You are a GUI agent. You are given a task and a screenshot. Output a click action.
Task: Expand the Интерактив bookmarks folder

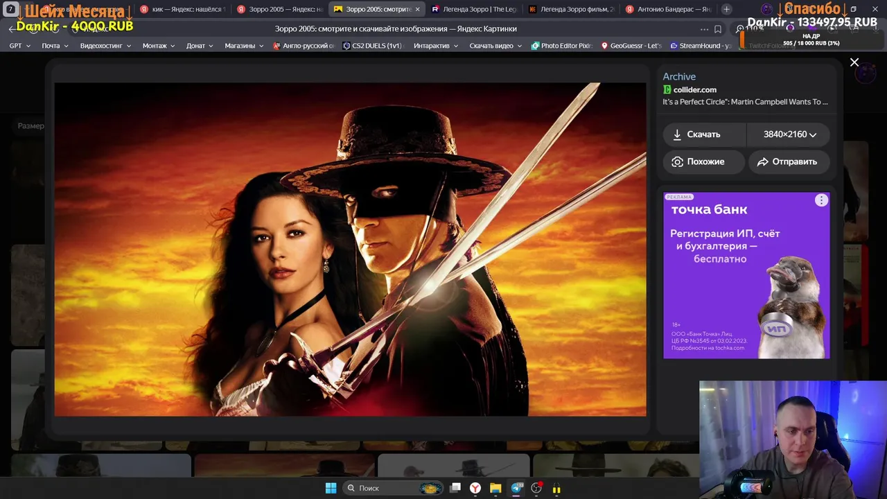(x=436, y=46)
